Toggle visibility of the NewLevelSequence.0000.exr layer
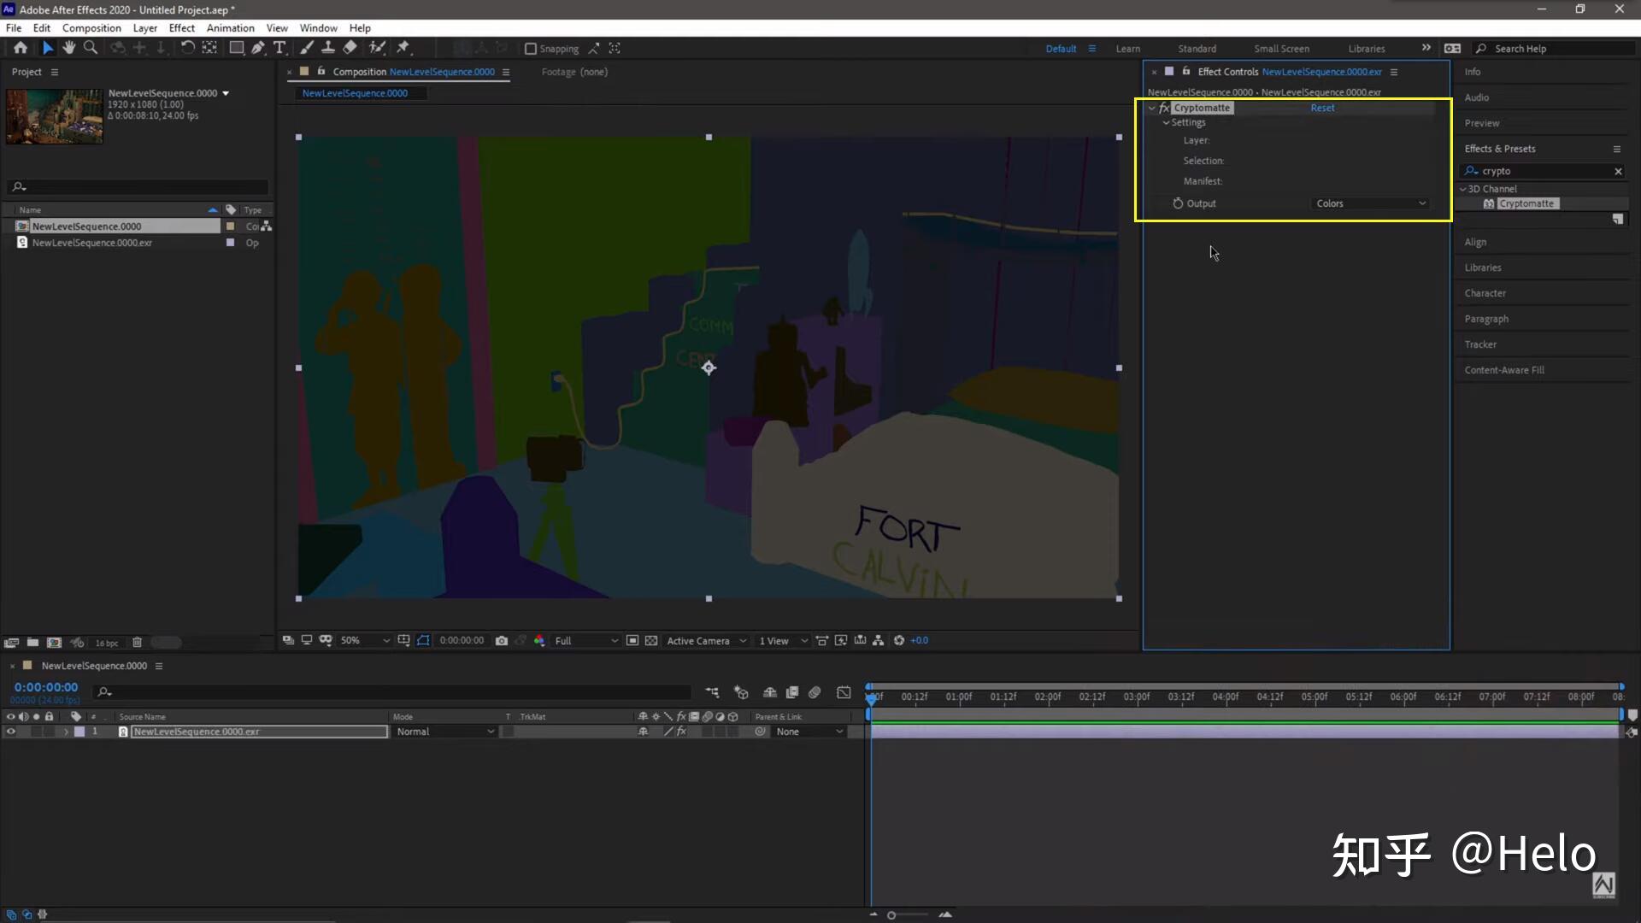This screenshot has width=1641, height=923. click(x=11, y=732)
